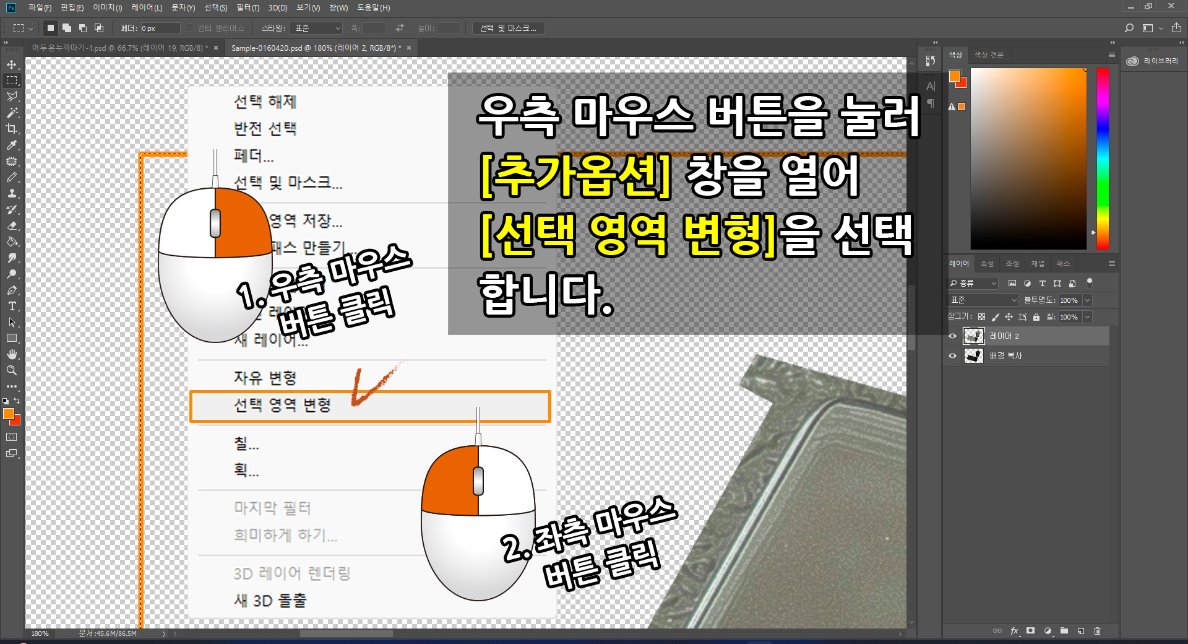The image size is (1188, 644).
Task: Toggle layer filtering switch on or off
Action: (x=1090, y=282)
